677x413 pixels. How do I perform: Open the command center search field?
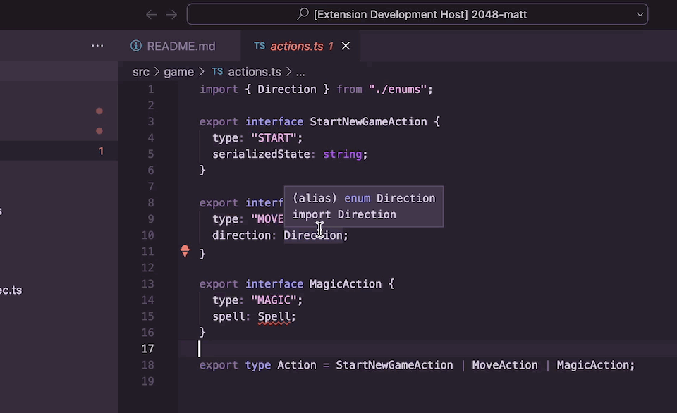[417, 14]
